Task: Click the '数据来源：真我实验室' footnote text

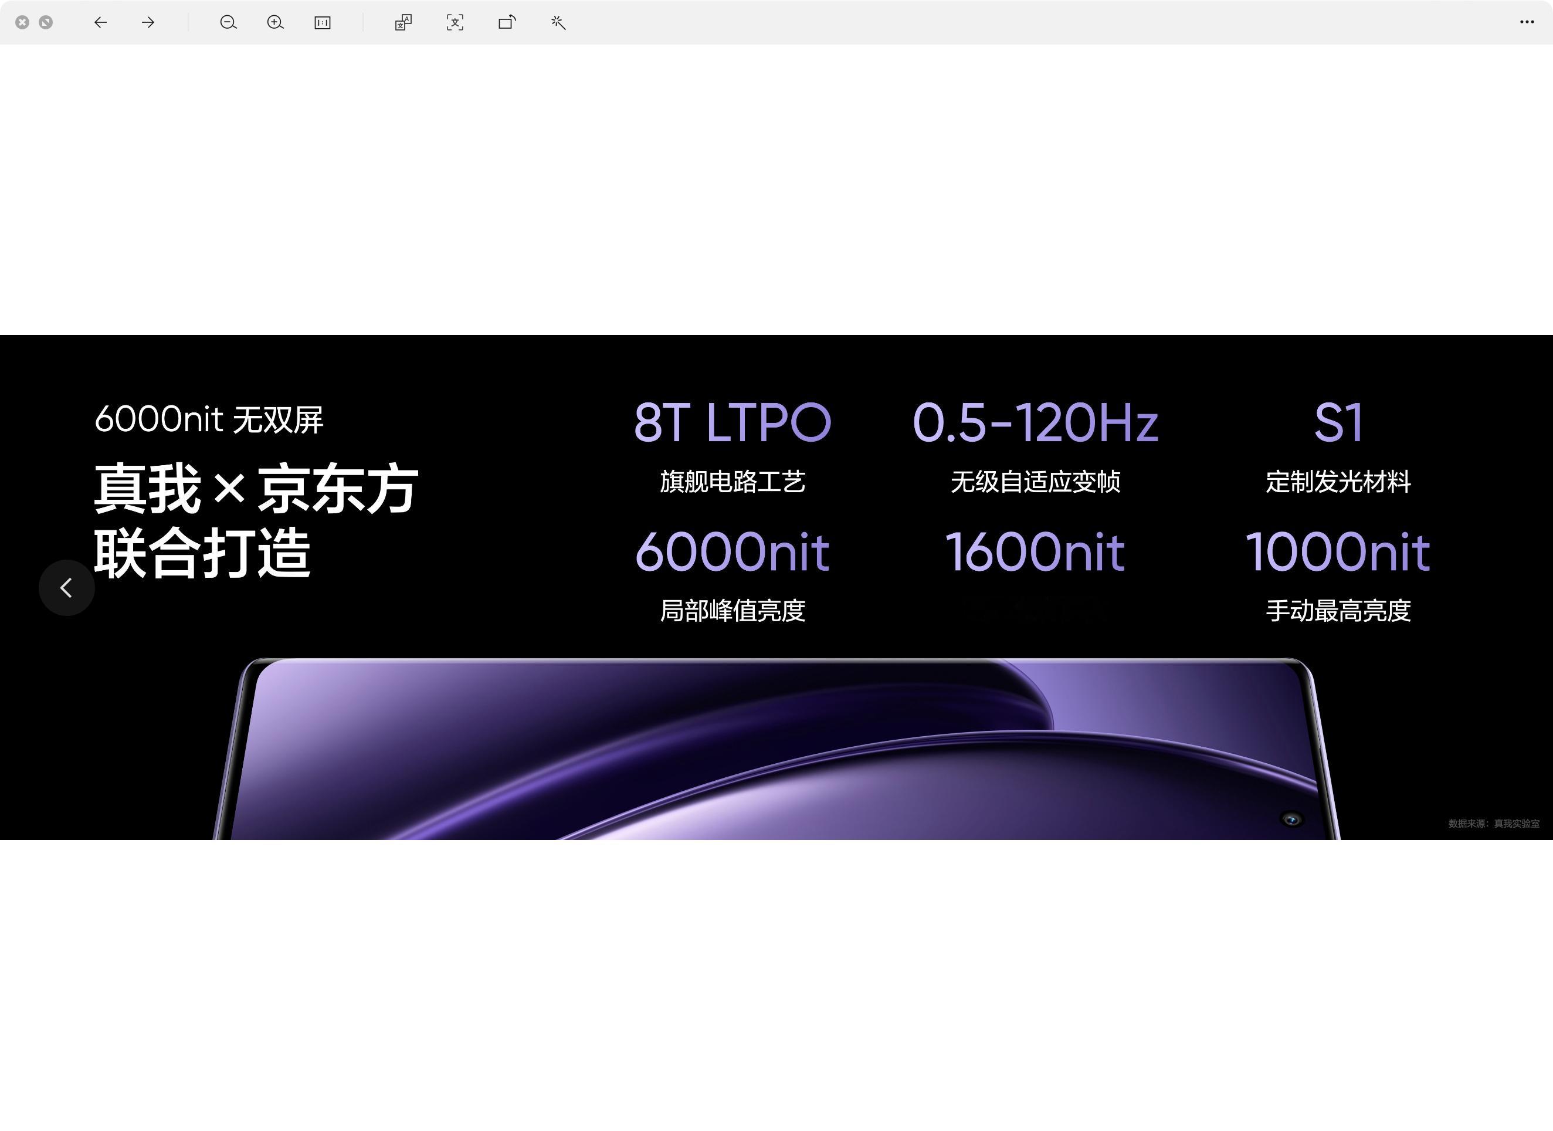Action: point(1494,824)
